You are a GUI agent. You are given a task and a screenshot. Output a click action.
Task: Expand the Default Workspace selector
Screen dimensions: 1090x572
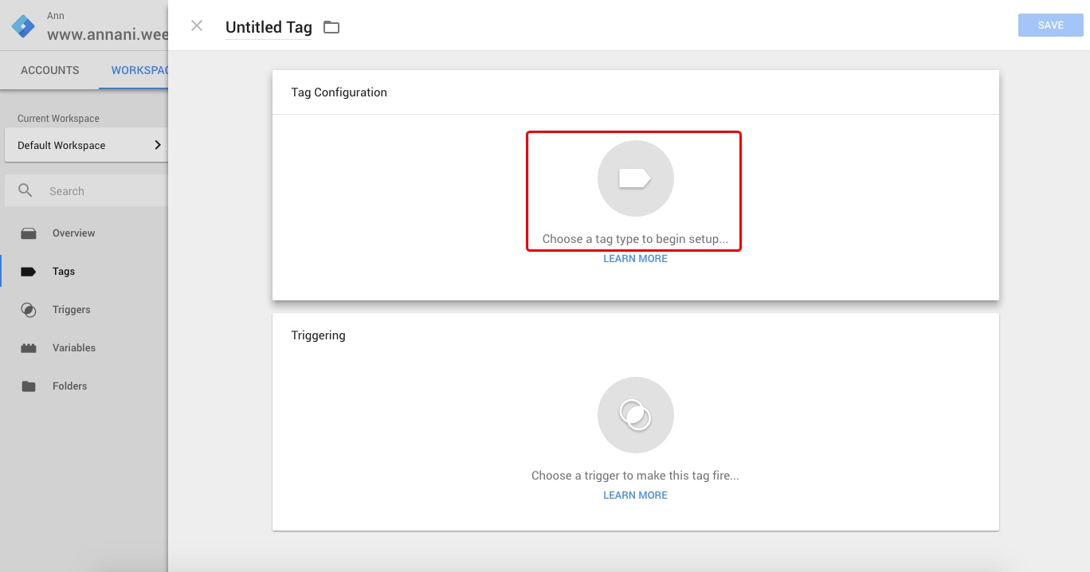[x=86, y=145]
